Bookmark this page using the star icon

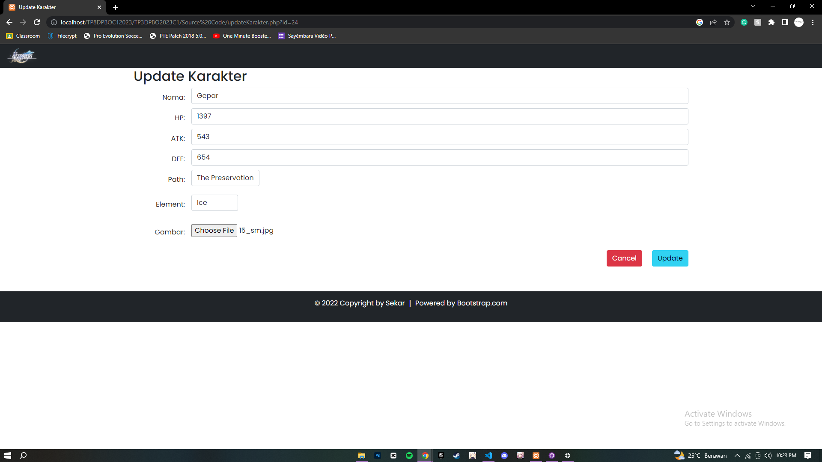pos(727,22)
